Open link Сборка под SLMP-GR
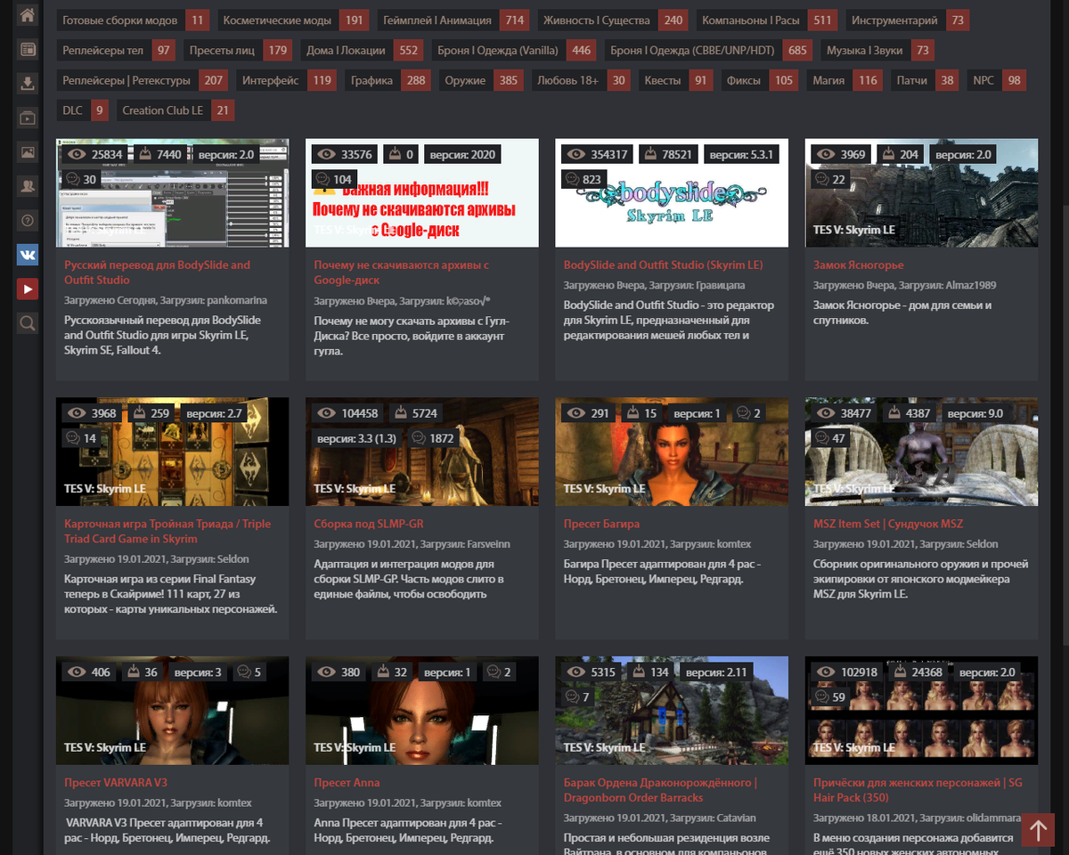This screenshot has height=855, width=1069. tap(369, 525)
